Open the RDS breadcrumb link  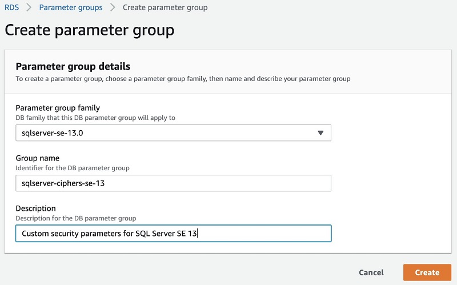tap(11, 7)
